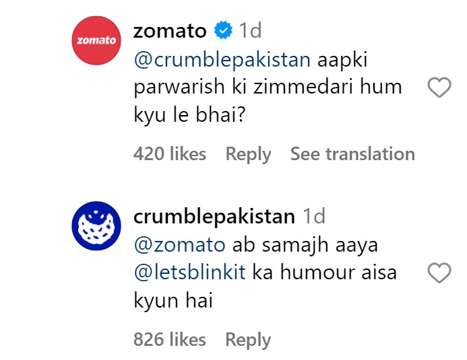The height and width of the screenshot is (360, 467).
Task: Click the @crumblepakistan mention in zomato's comment
Action: [222, 61]
